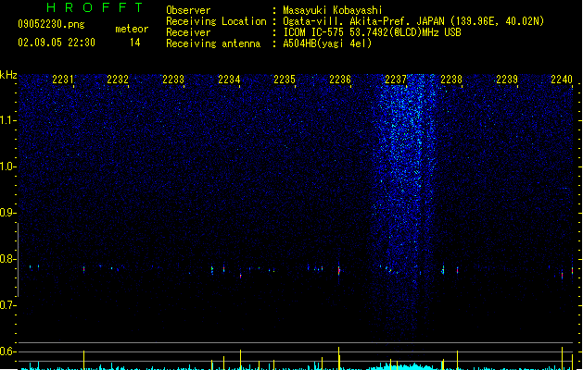Click the HROFFT title text
Screen dimensions: 583x370
pyautogui.click(x=95, y=7)
